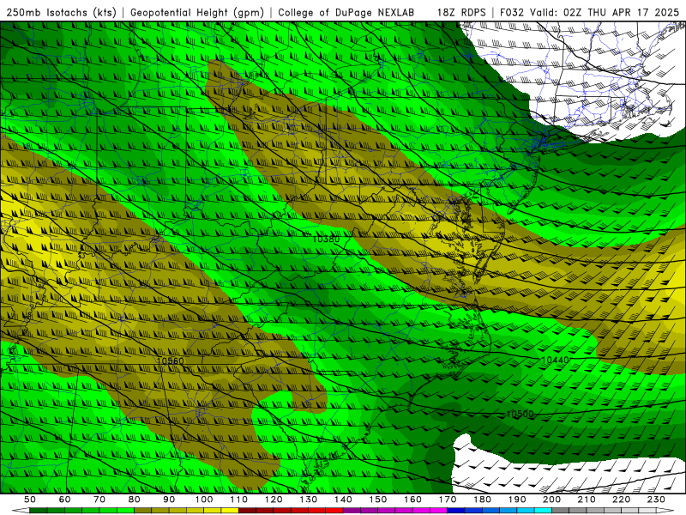Screen dimensions: 686x515
Task: Click the dark gray swatch starting at 200
Action: click(561, 511)
